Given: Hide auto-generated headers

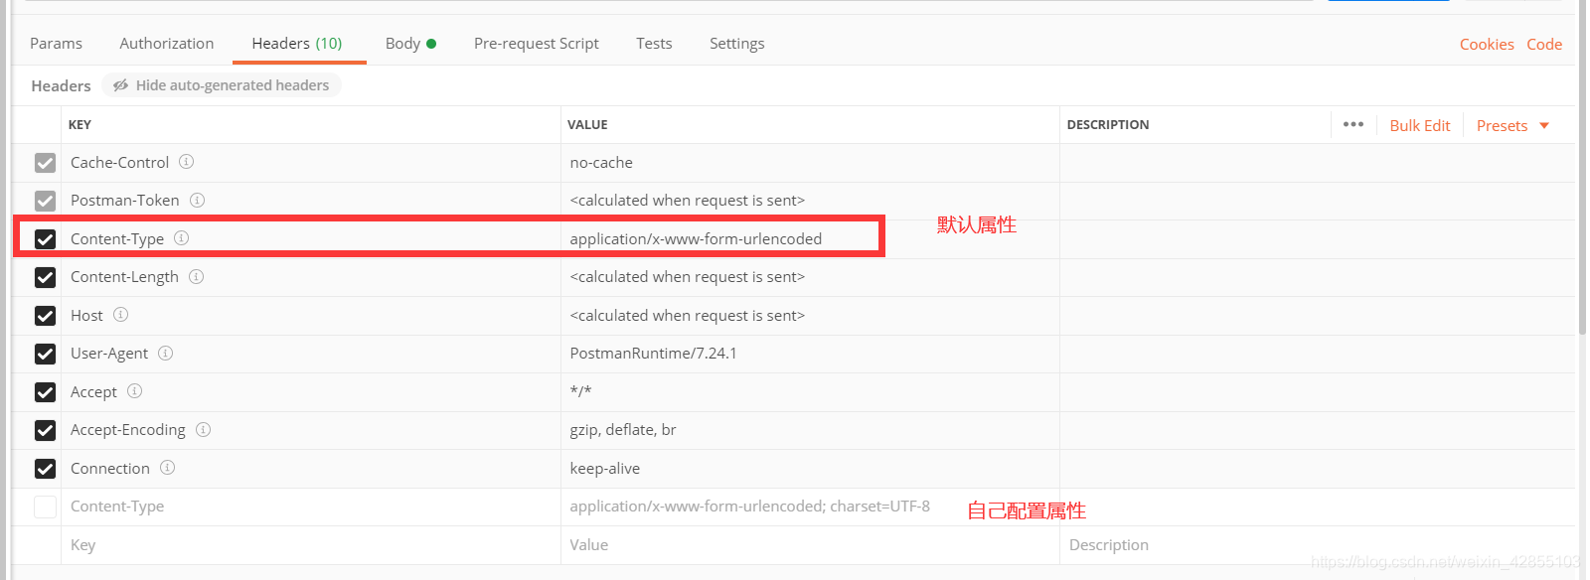Looking at the screenshot, I should [x=222, y=85].
